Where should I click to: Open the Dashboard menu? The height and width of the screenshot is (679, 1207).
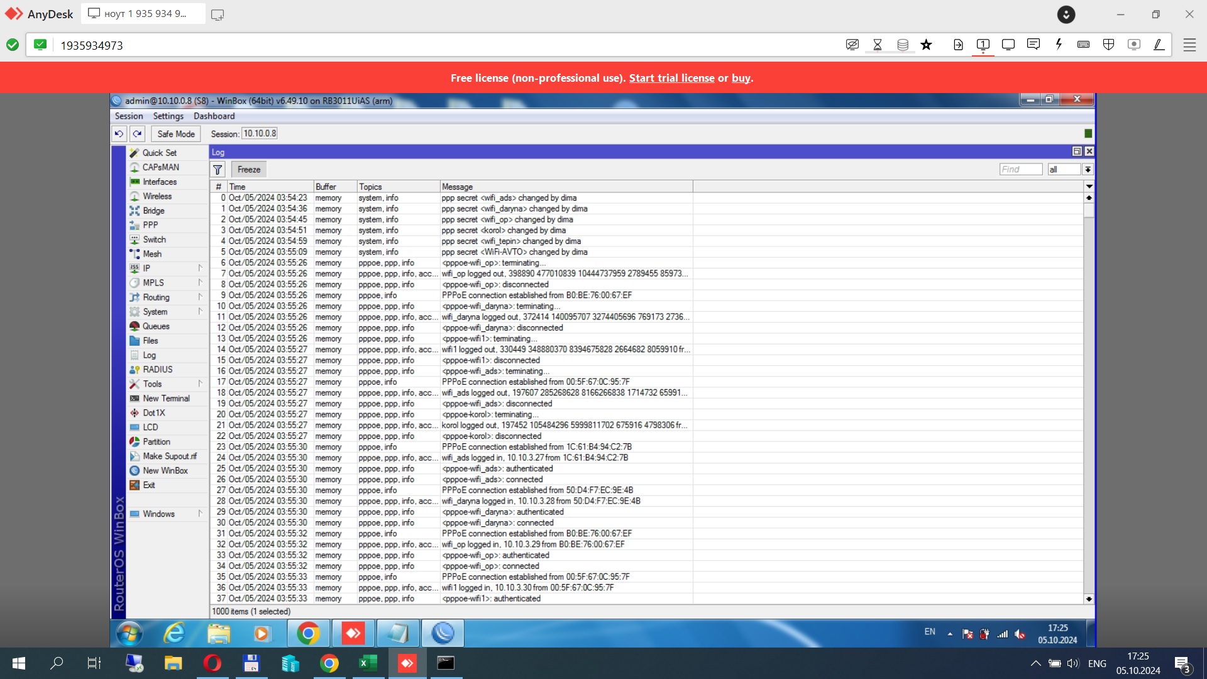point(214,116)
